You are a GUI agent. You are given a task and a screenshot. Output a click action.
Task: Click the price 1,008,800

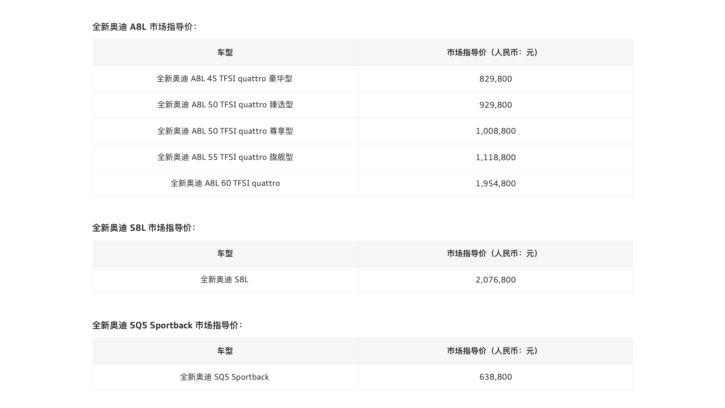pyautogui.click(x=495, y=131)
